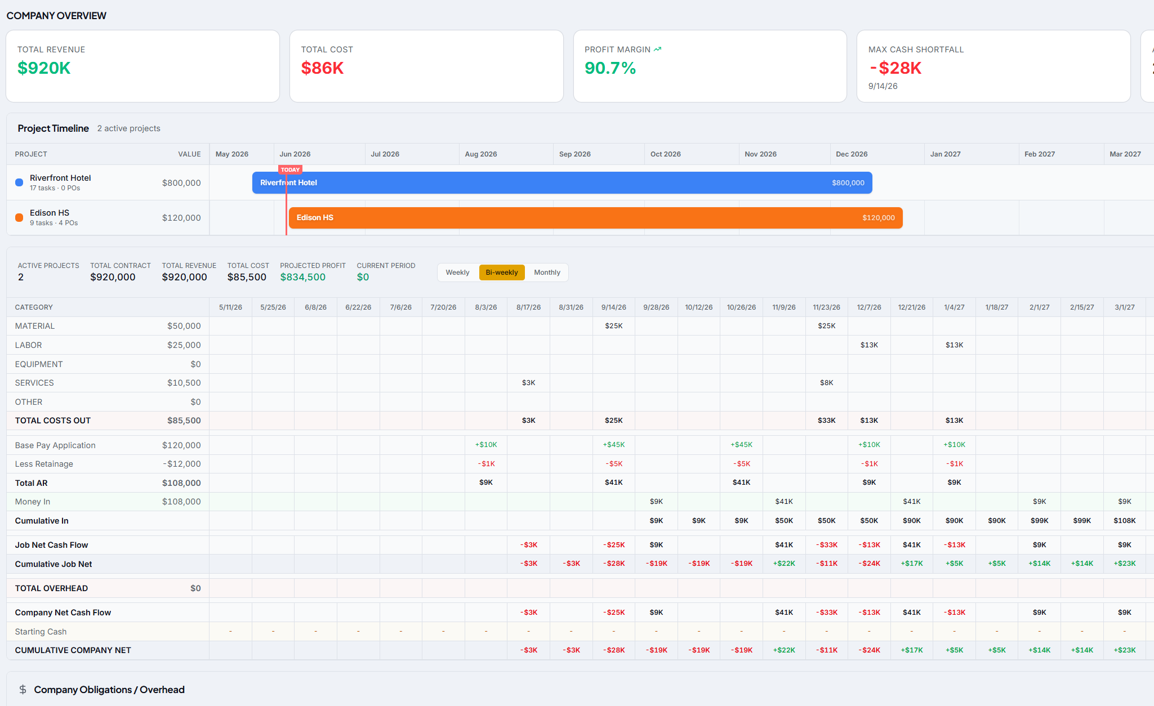
Task: Click the TOTAL OVERHEAD row label
Action: (51, 588)
